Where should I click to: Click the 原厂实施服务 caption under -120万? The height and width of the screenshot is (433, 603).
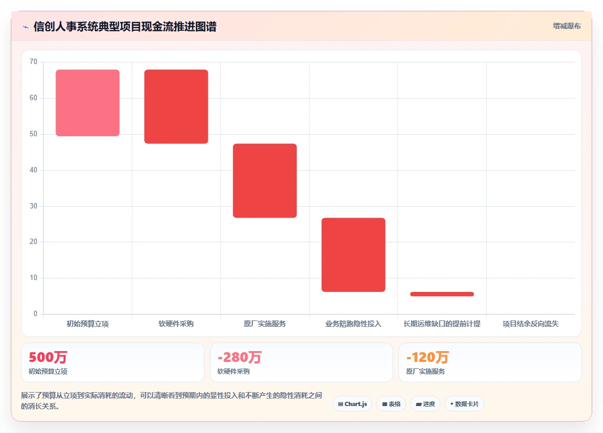(425, 372)
